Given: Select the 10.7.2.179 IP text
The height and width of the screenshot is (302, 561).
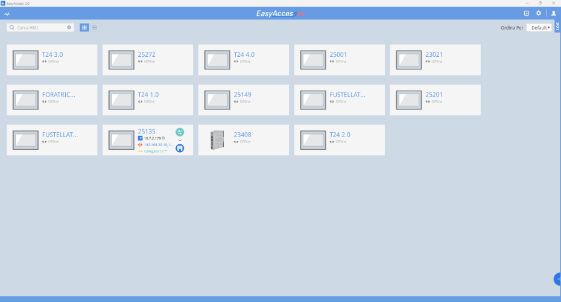Looking at the screenshot, I should click(x=153, y=138).
